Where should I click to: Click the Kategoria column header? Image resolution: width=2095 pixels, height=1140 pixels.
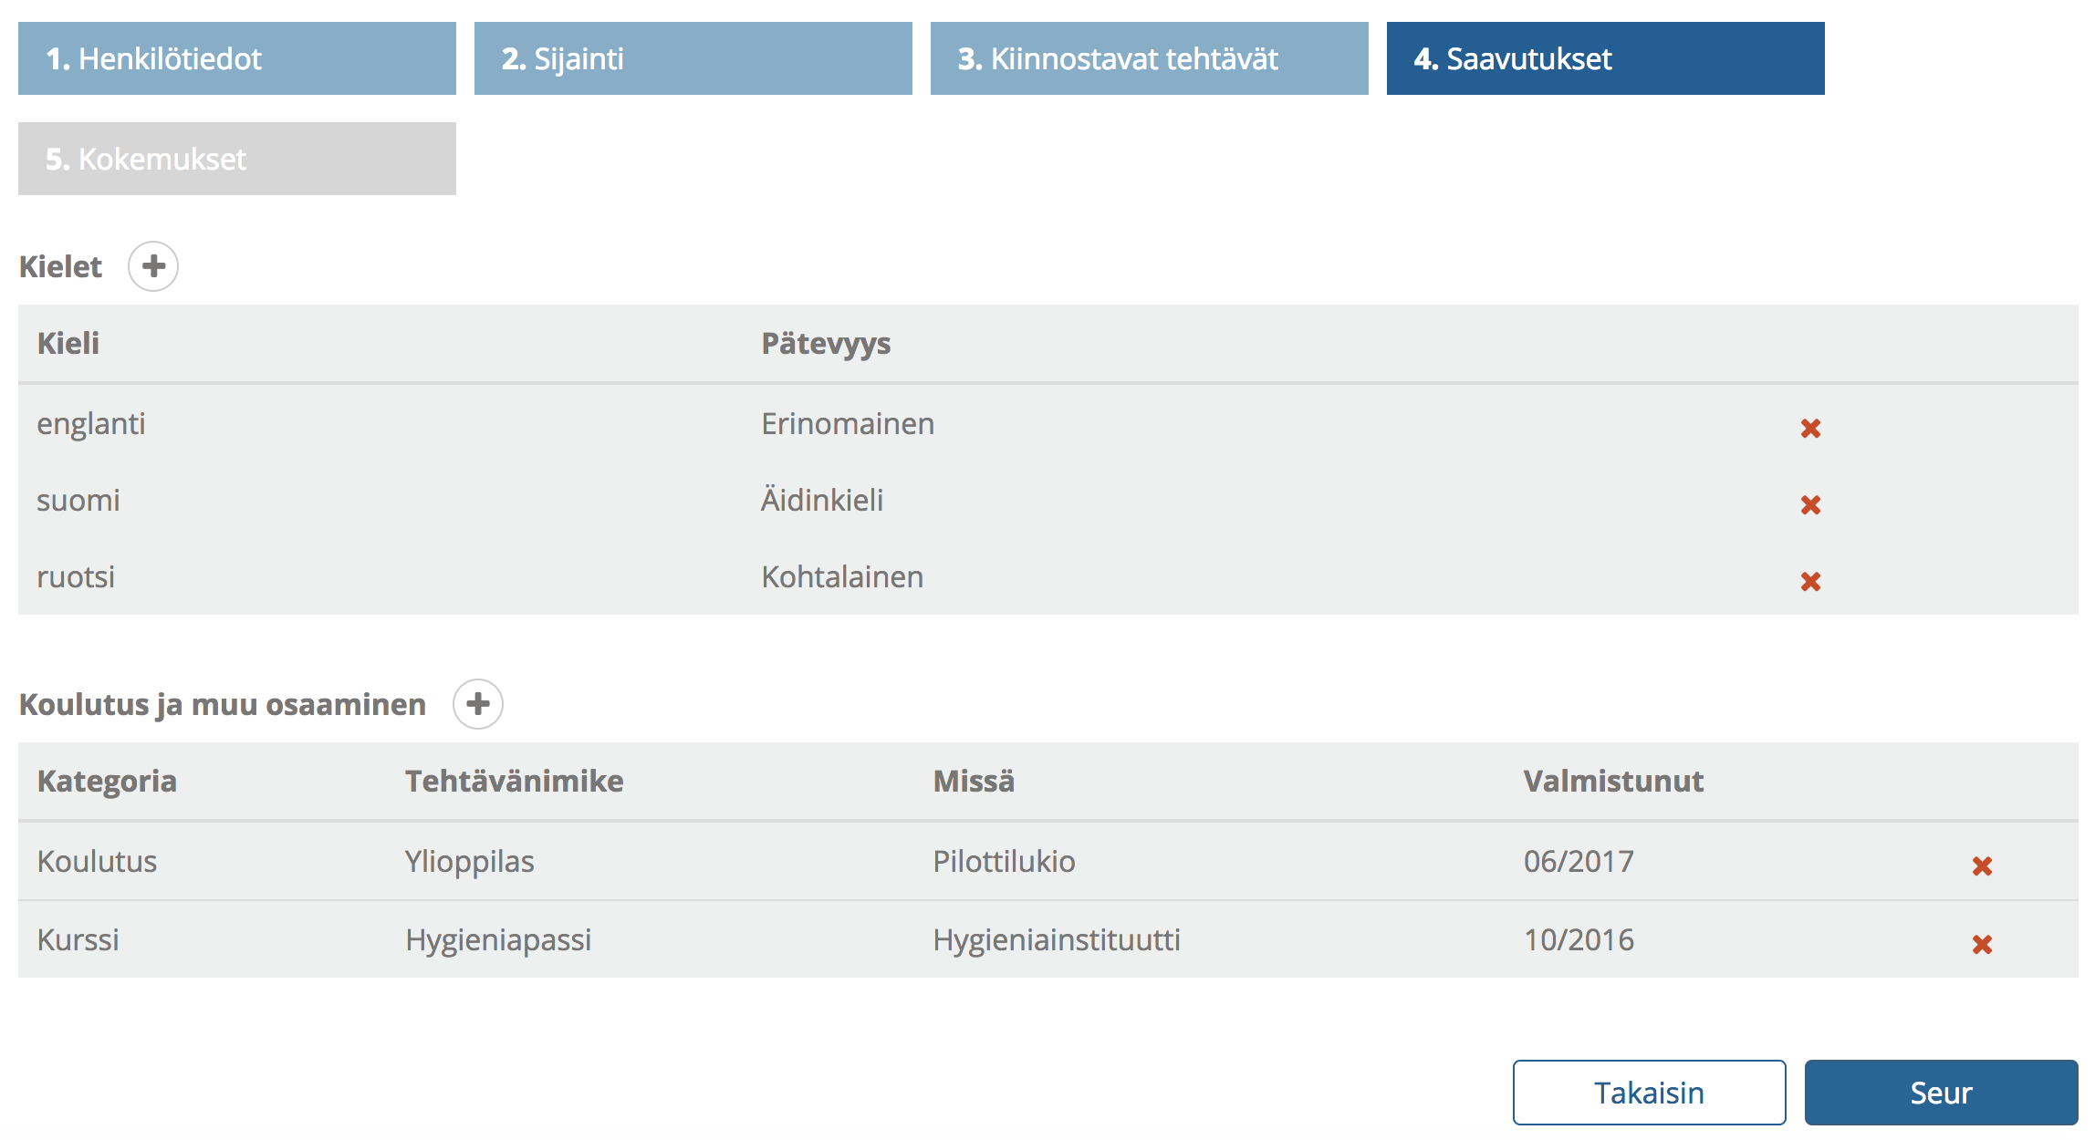107,782
